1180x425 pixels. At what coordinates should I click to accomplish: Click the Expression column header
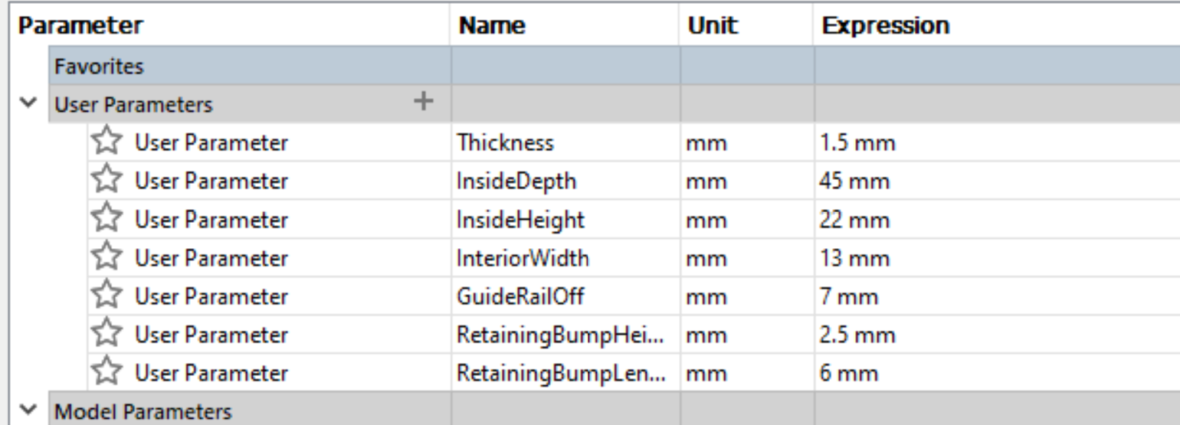[x=885, y=25]
